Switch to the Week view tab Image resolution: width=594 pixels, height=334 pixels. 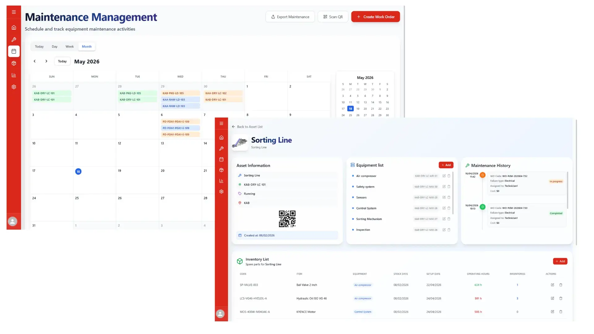[70, 47]
